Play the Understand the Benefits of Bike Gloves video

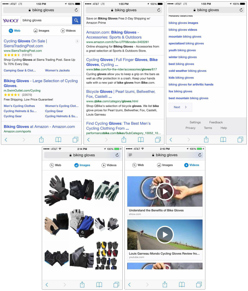[x=165, y=192]
